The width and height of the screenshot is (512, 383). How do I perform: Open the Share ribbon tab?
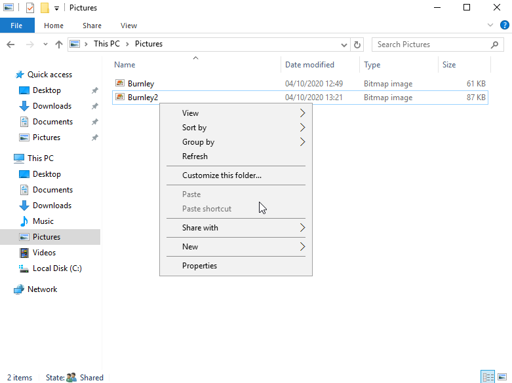coord(92,26)
